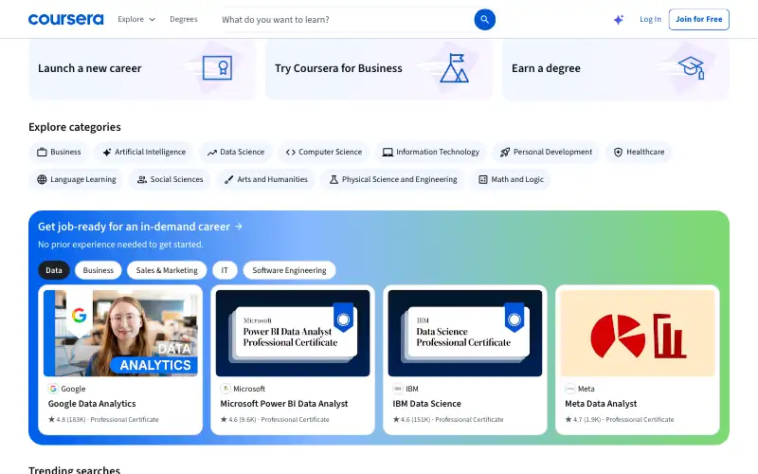
Task: Click the Join for Free button
Action: (699, 19)
